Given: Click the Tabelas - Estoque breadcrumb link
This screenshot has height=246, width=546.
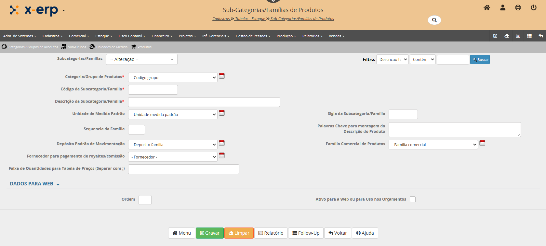Looking at the screenshot, I should pos(250,19).
